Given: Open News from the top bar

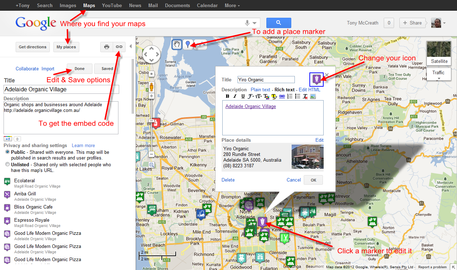Looking at the screenshot, I should pyautogui.click(x=135, y=5).
